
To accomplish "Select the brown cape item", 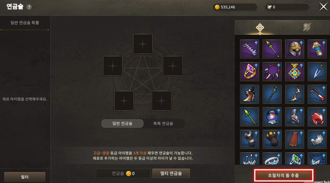I will [x=295, y=139].
